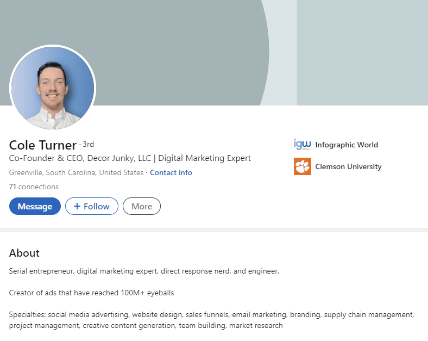View the 71 connections link
This screenshot has width=428, height=341.
tap(34, 187)
